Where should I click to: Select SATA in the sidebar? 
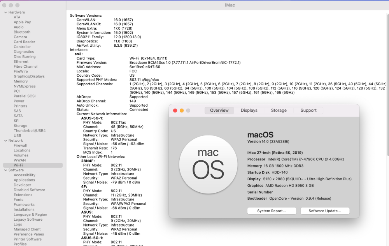coord(18,116)
